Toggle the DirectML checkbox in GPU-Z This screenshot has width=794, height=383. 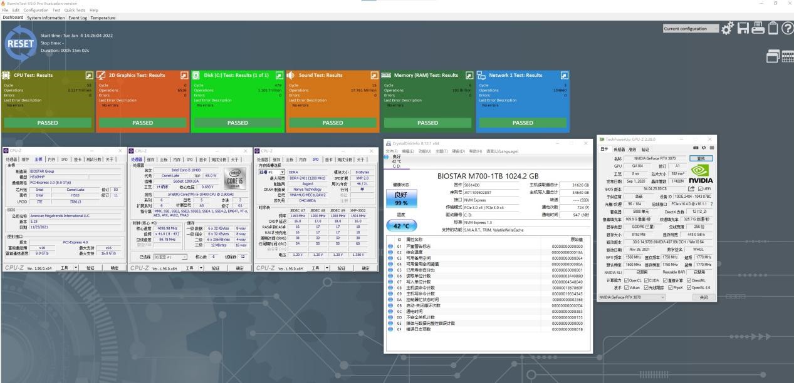689,280
